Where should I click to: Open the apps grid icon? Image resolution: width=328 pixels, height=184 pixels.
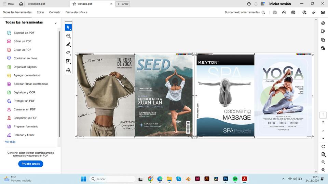263,4
